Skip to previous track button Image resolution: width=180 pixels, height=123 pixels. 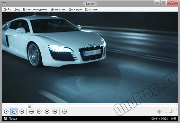31,111
